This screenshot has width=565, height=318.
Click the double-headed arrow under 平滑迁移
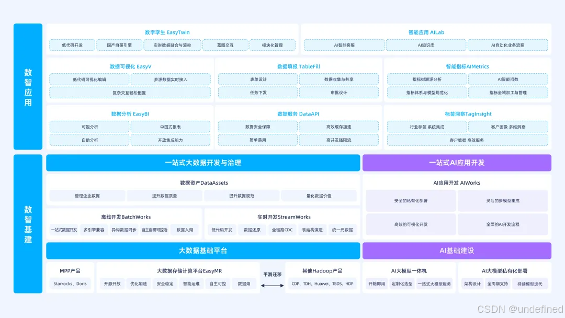272,286
